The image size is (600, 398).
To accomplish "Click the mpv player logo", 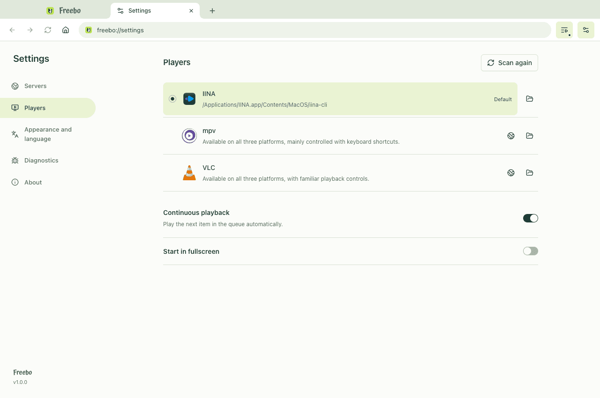I will coord(189,136).
